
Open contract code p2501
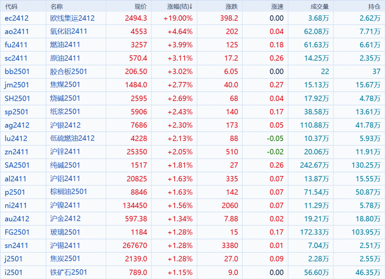(x=15, y=192)
